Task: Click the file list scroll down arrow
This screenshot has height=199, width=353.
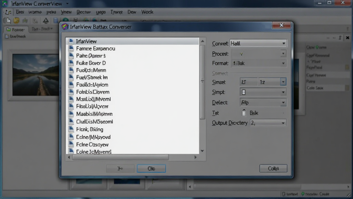Action: pyautogui.click(x=202, y=151)
